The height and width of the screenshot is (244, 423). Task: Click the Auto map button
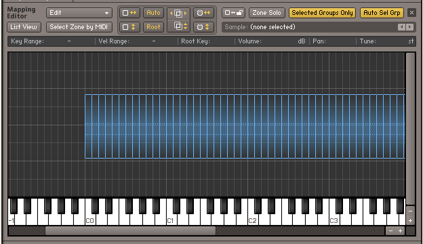[153, 13]
